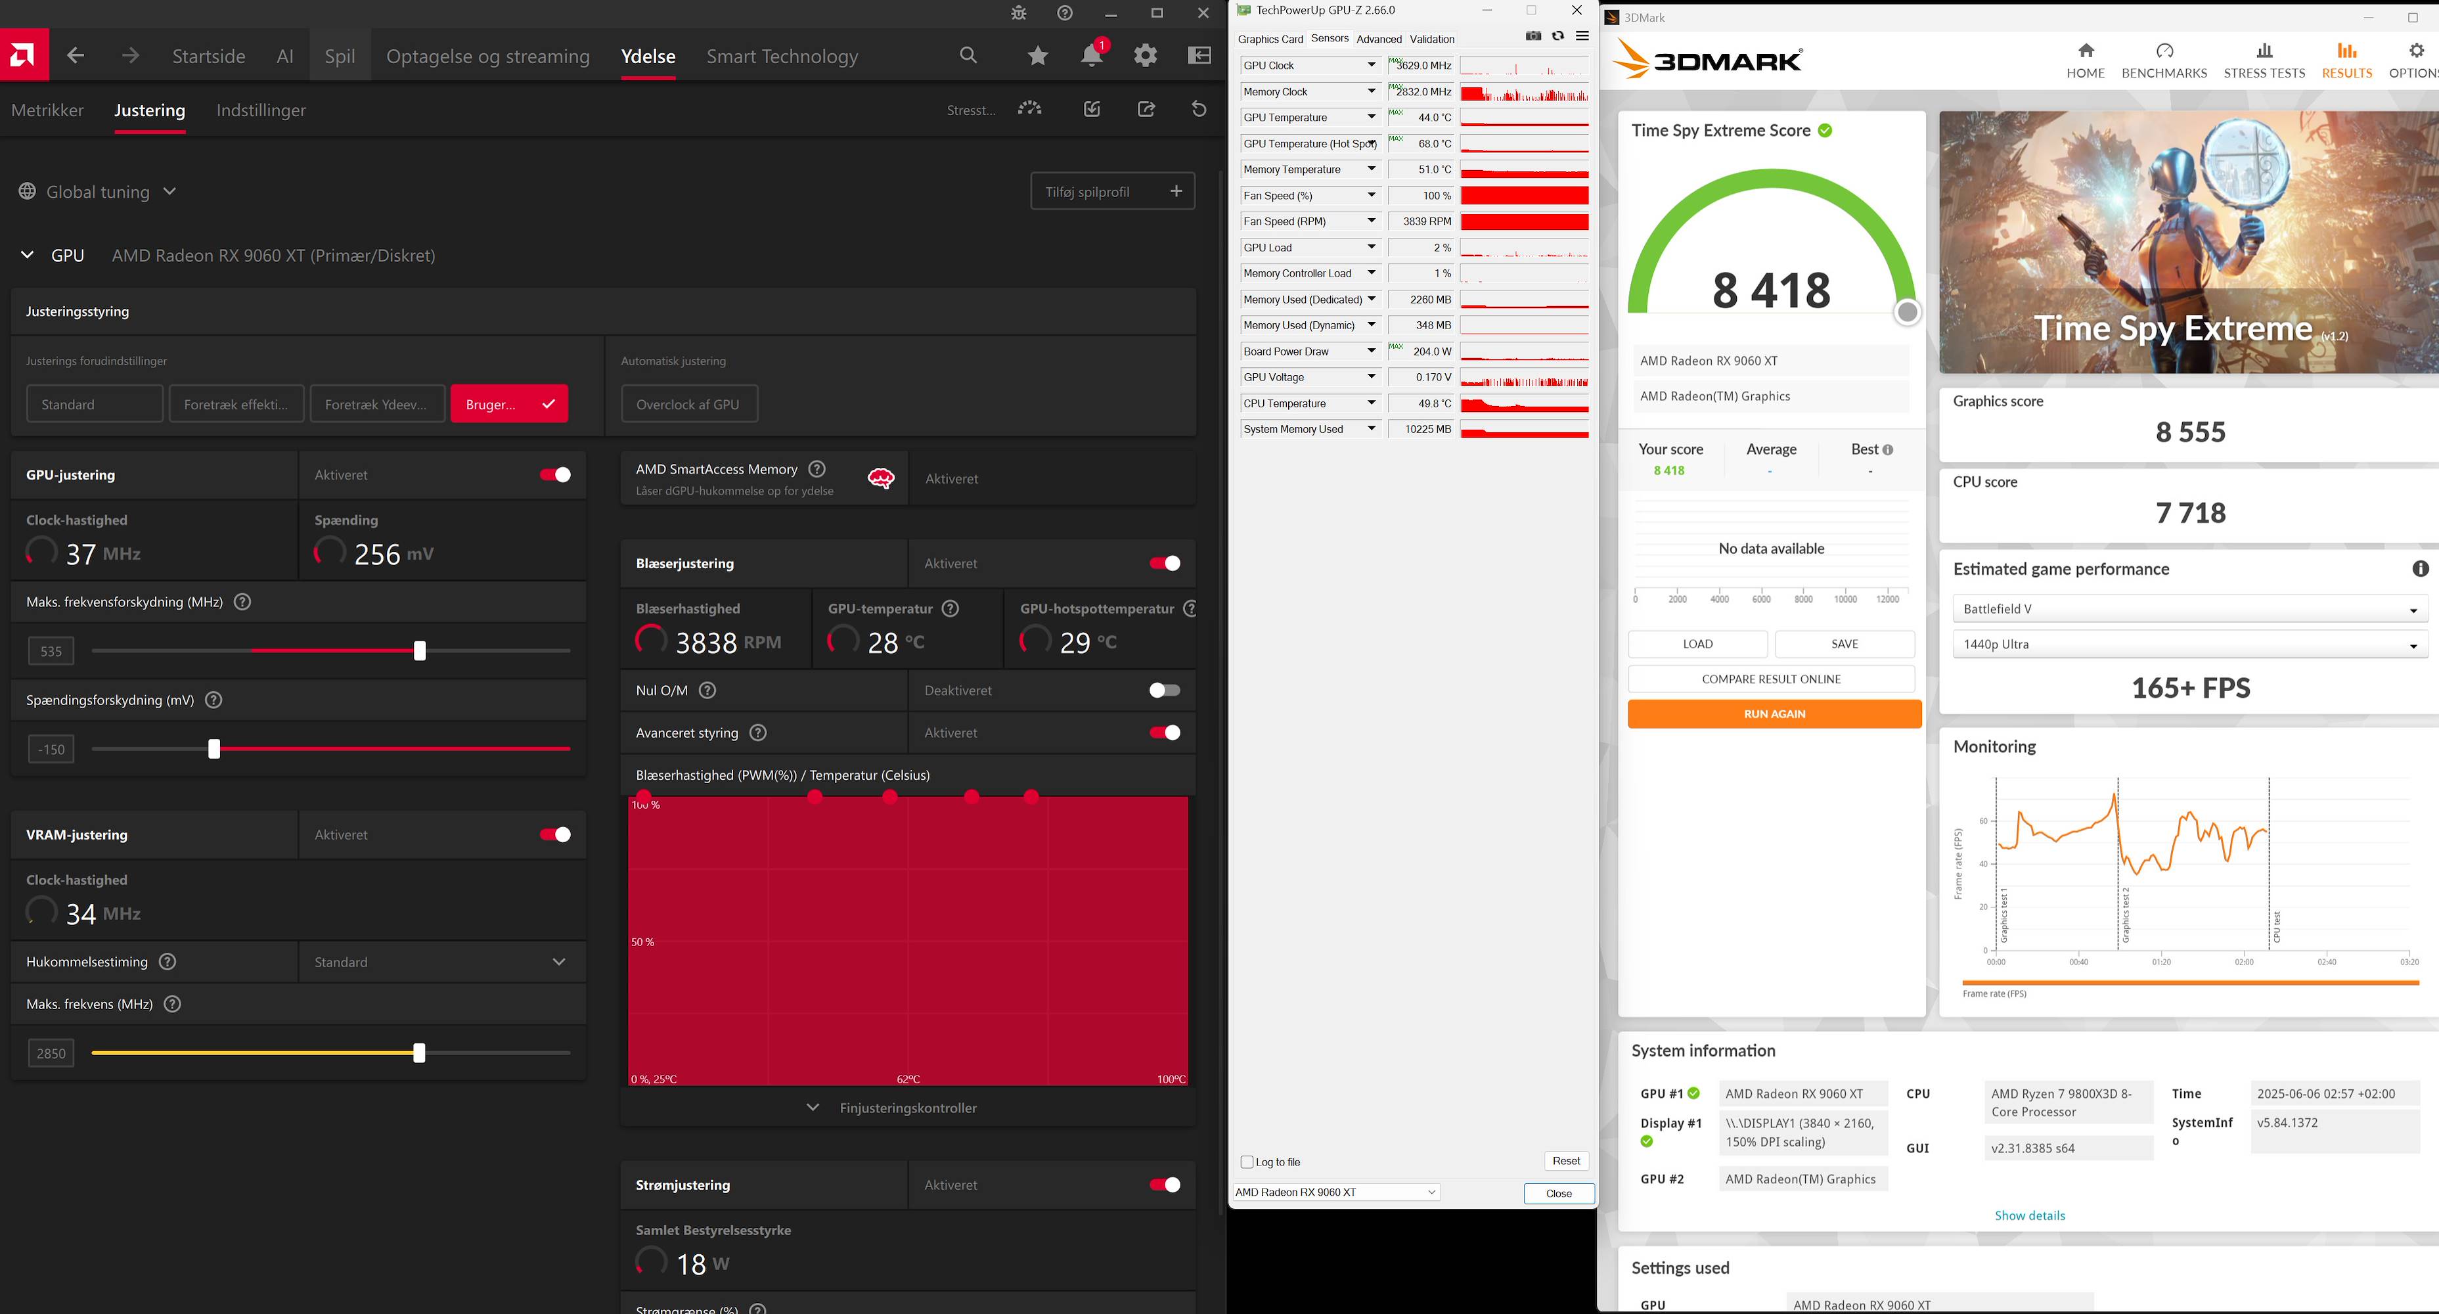Open favorites star icon
Viewport: 2439px width, 1314px height.
(x=1038, y=56)
